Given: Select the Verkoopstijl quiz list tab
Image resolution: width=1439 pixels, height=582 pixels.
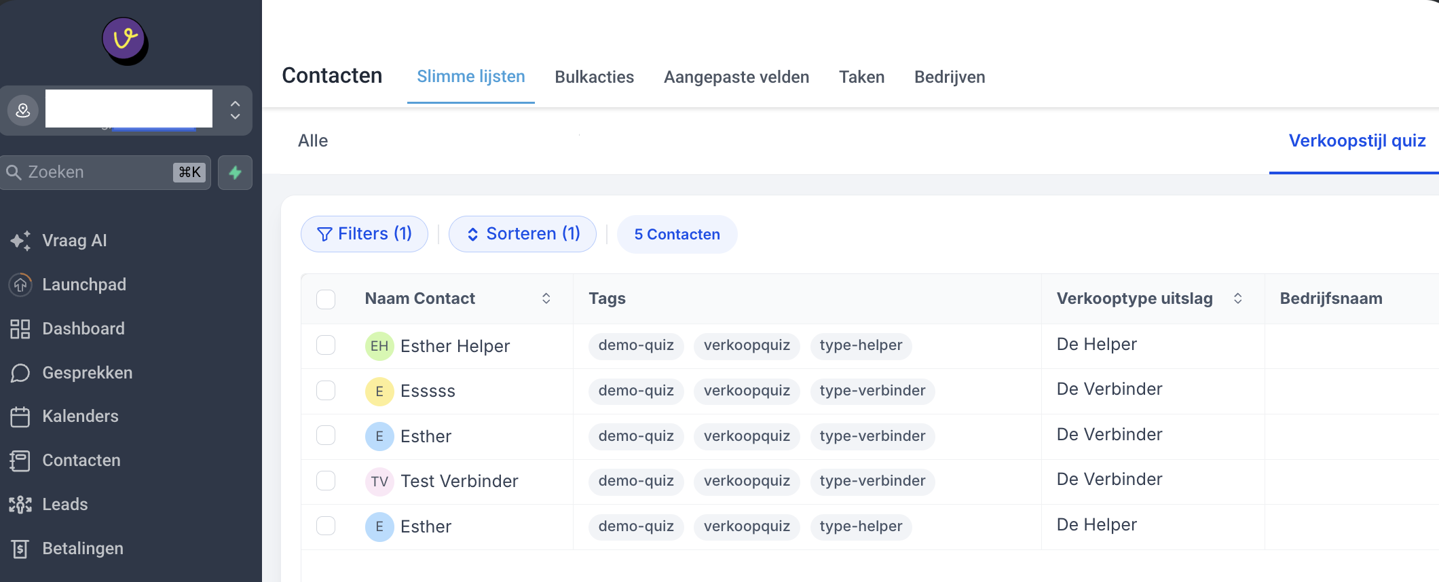Looking at the screenshot, I should [x=1357, y=140].
